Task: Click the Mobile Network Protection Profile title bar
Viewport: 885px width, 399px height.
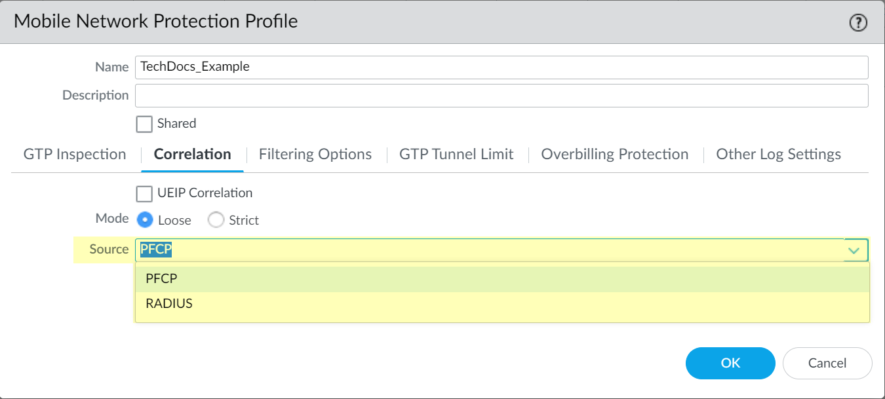Action: click(393, 22)
